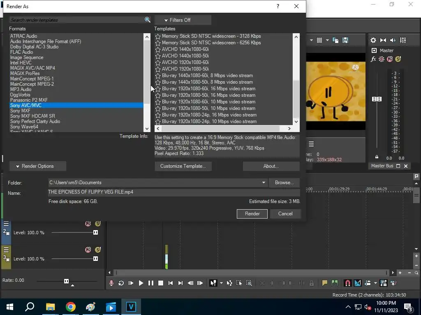The image size is (421, 315).
Task: Pause playback in the transport bar
Action: 151,283
